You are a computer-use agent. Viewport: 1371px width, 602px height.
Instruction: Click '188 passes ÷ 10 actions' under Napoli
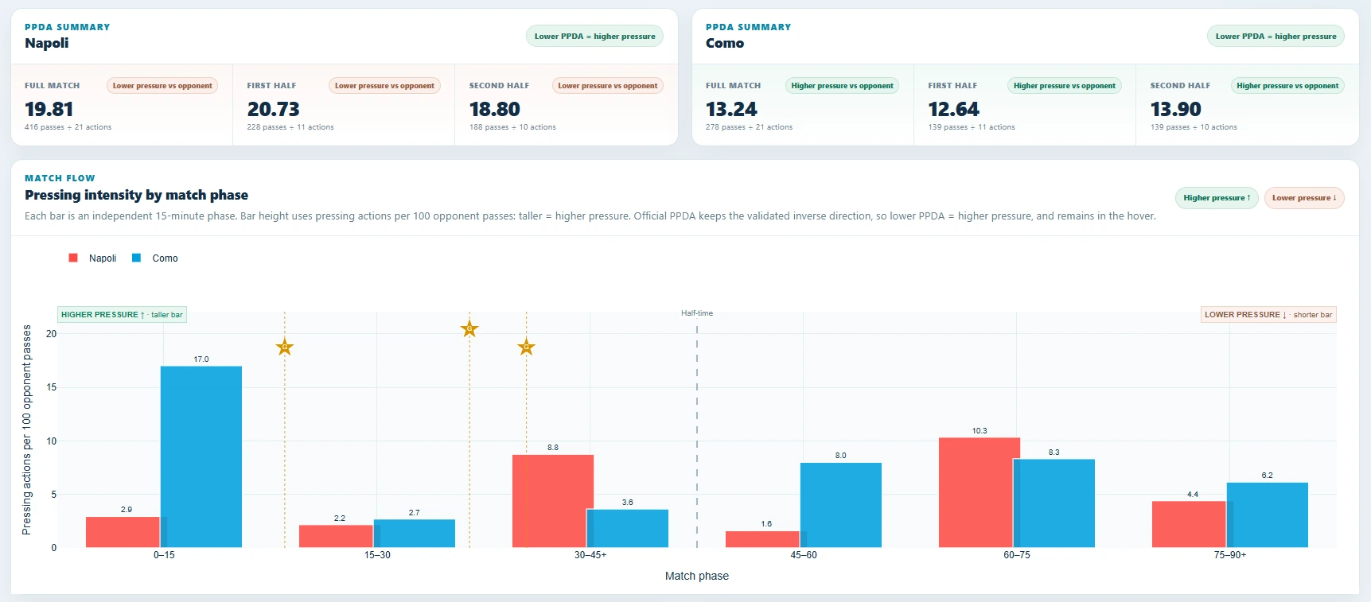512,127
